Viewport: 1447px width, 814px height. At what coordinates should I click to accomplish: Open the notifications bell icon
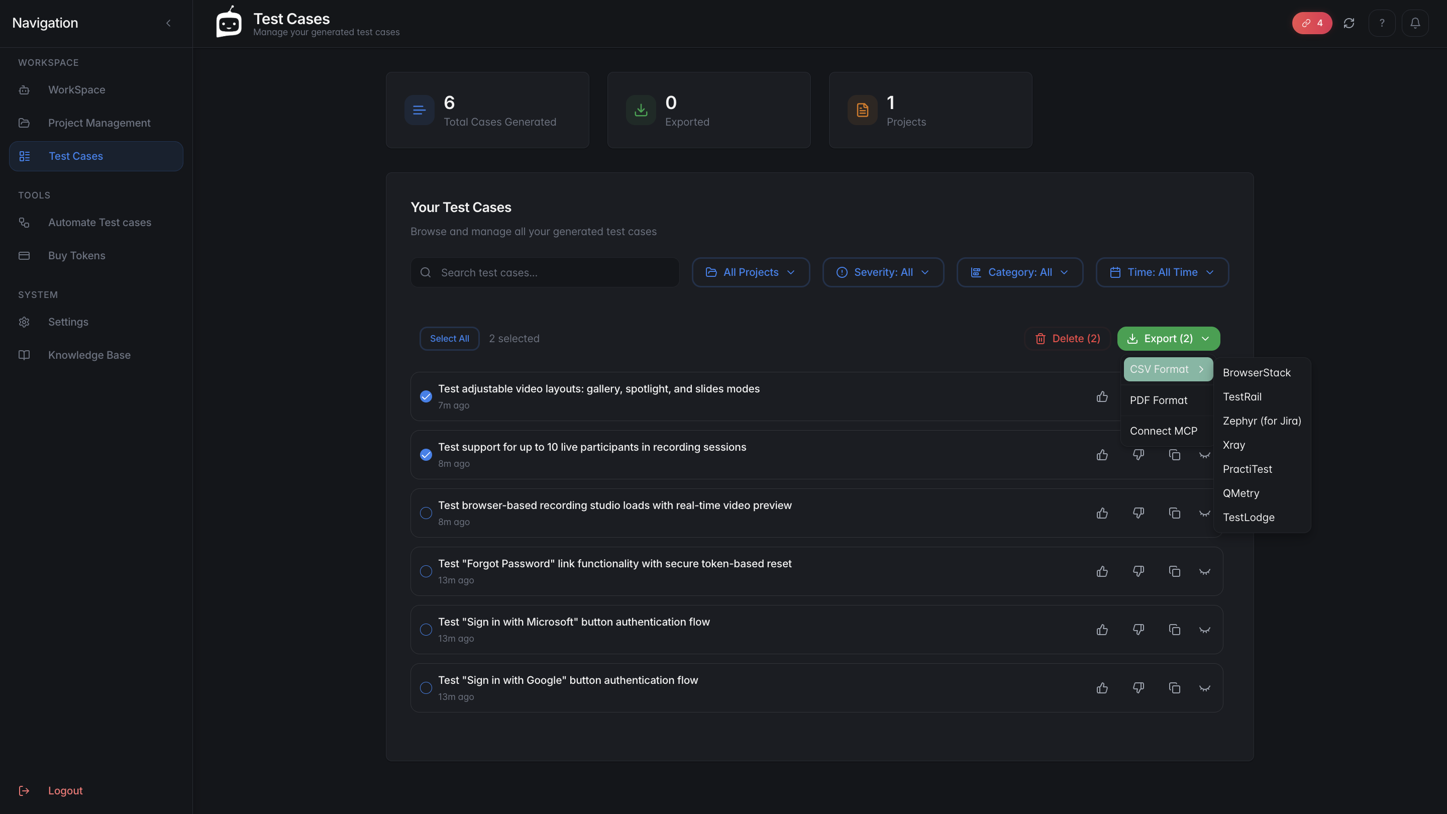(x=1415, y=23)
